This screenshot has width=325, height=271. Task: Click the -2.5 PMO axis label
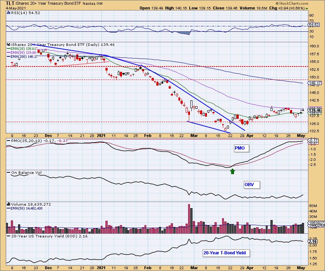313,165
